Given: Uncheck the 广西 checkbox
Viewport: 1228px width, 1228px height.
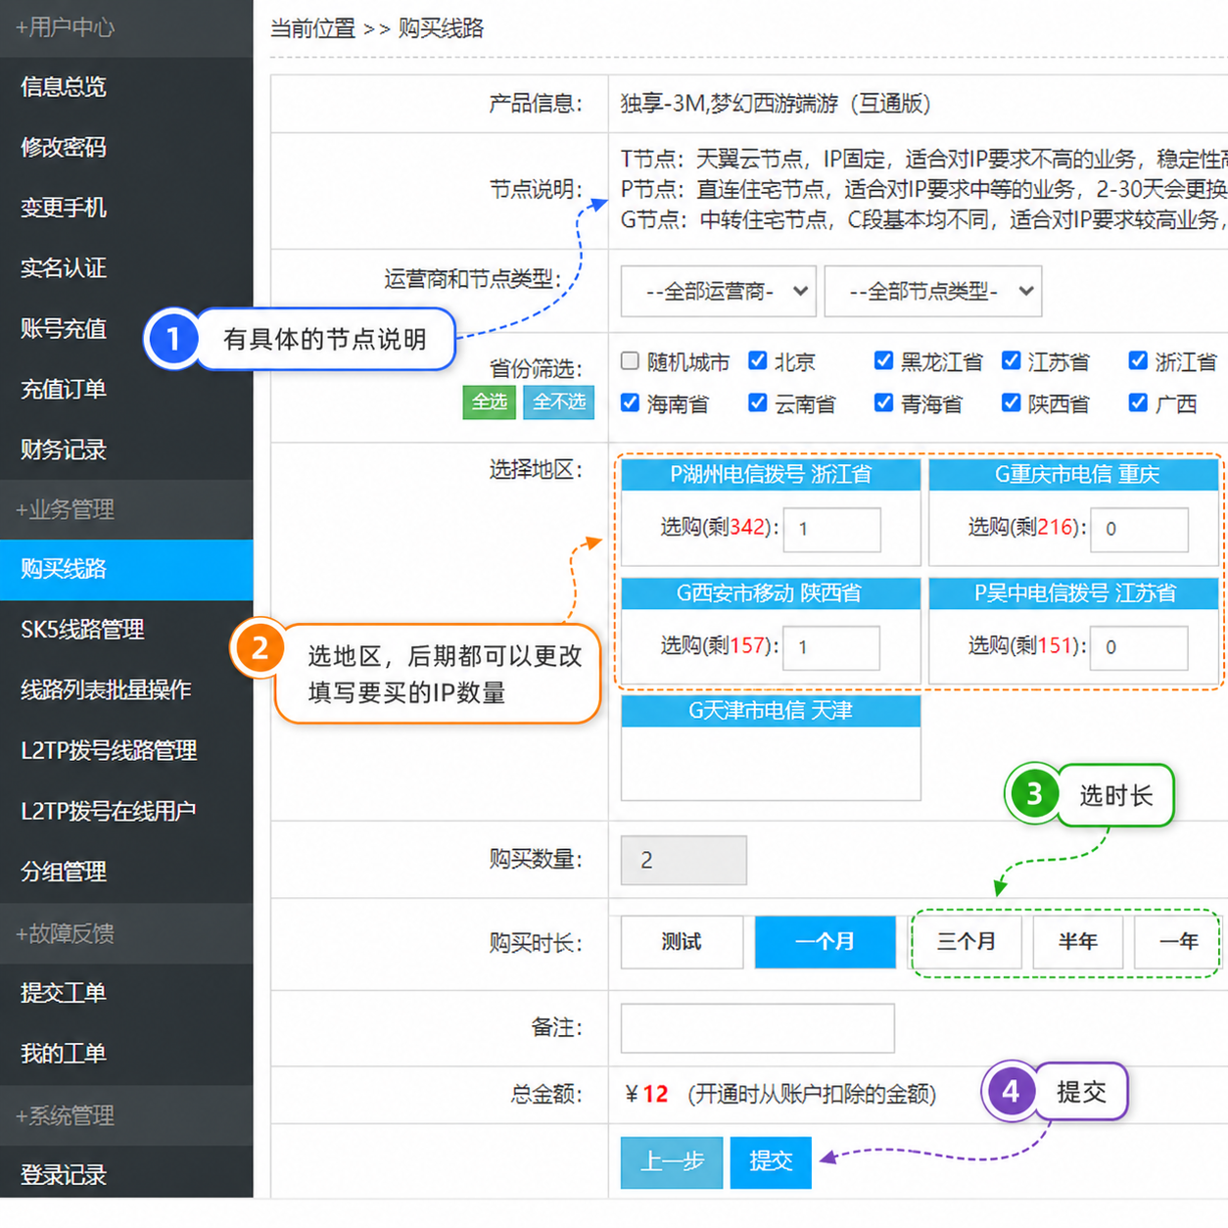Looking at the screenshot, I should [x=1138, y=402].
